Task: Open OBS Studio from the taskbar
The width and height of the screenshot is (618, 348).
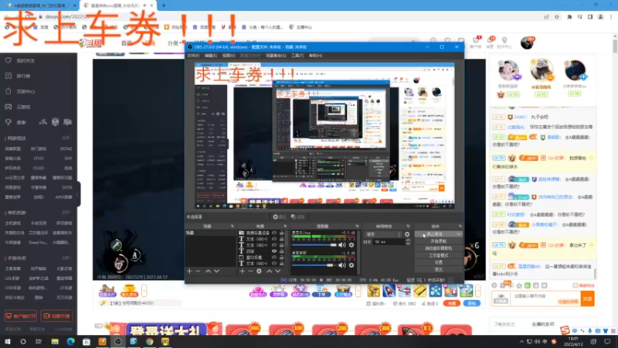Action: (118, 341)
